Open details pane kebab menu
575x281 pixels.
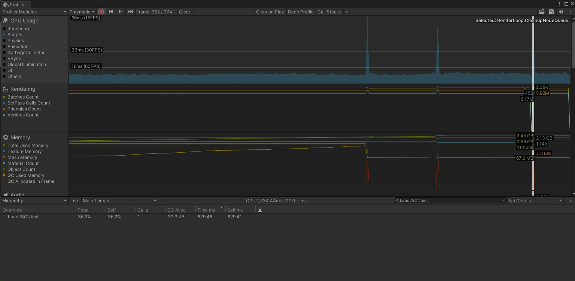[571, 200]
